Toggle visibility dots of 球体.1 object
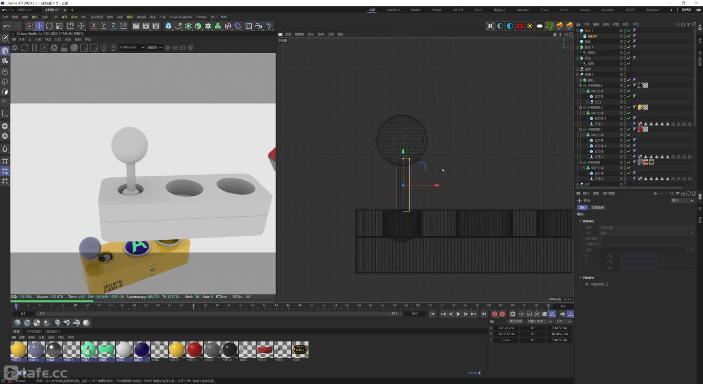Screen dimensions: 703x384 click(x=625, y=31)
